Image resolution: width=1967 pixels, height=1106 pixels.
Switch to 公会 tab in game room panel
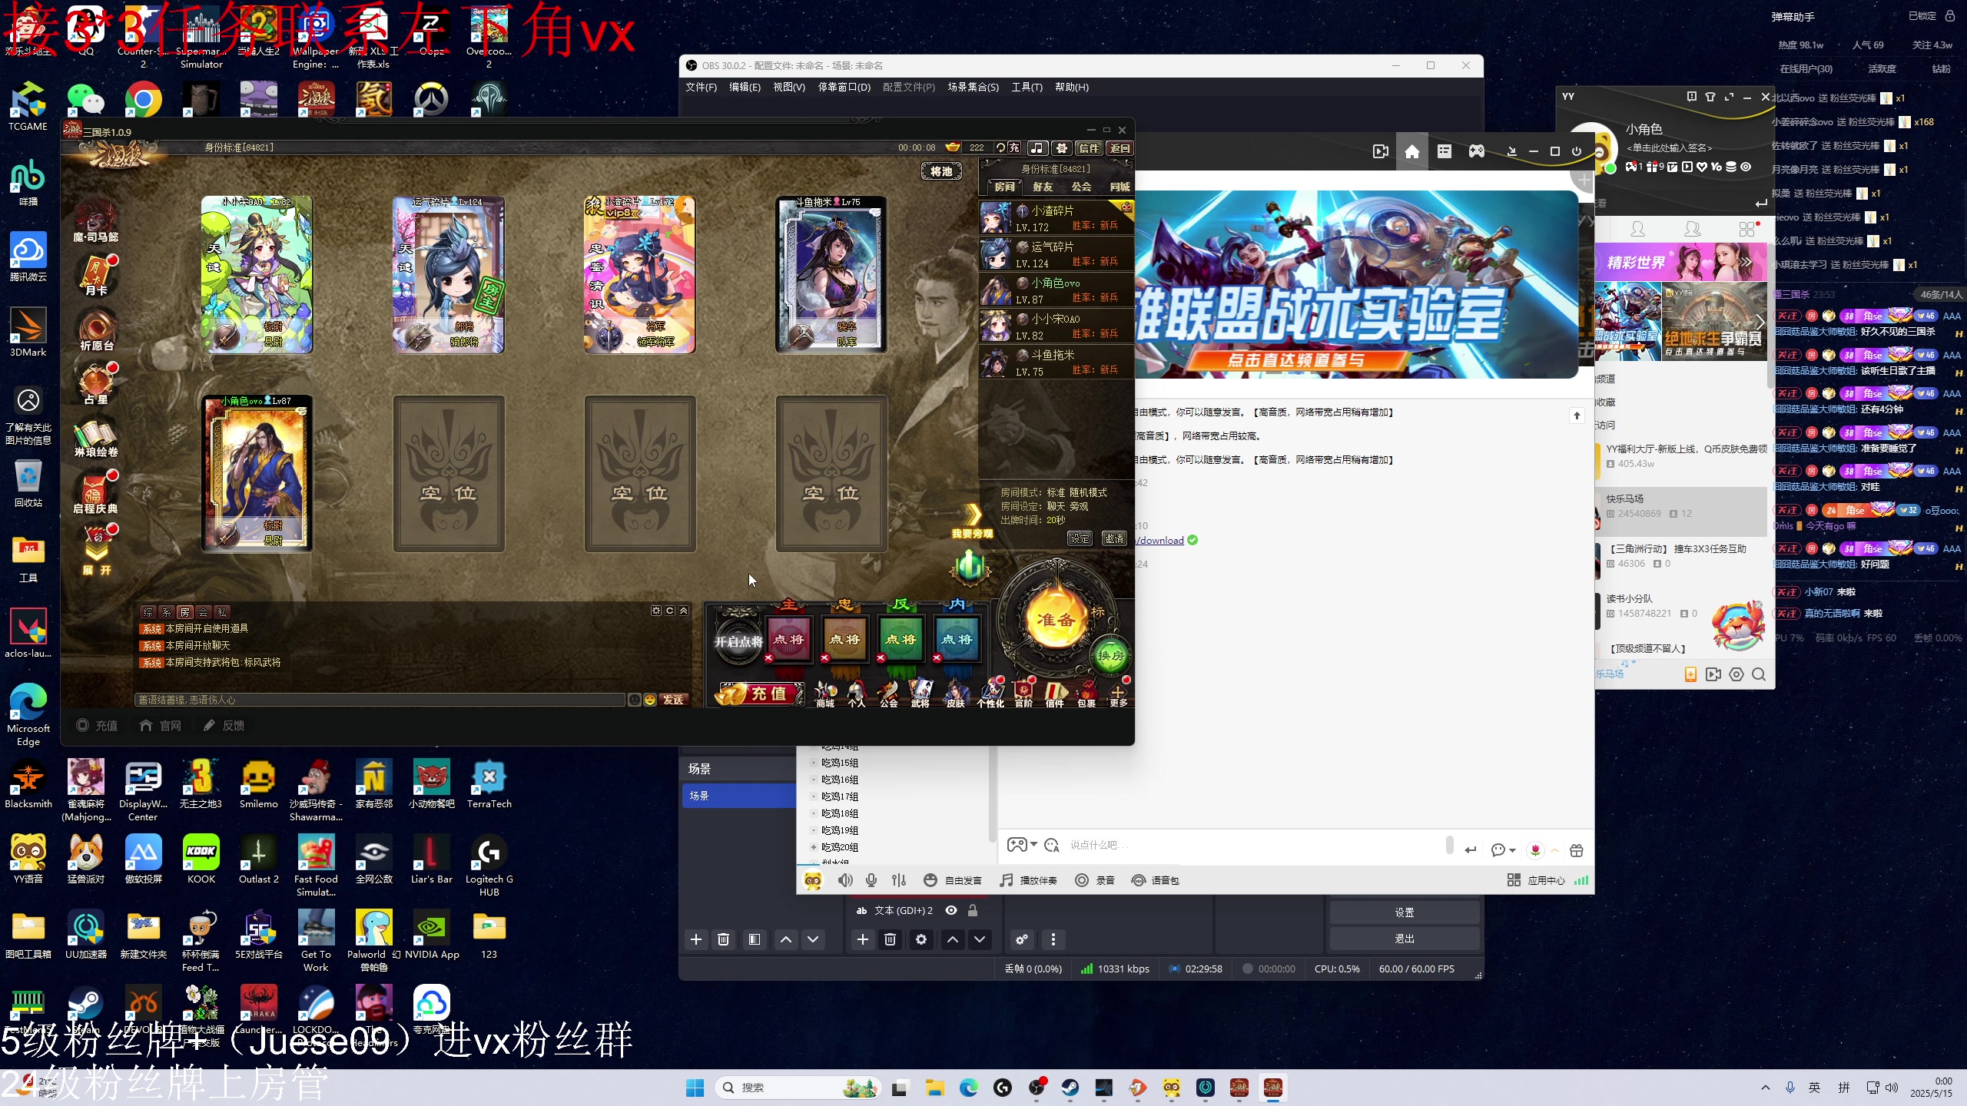tap(1081, 187)
